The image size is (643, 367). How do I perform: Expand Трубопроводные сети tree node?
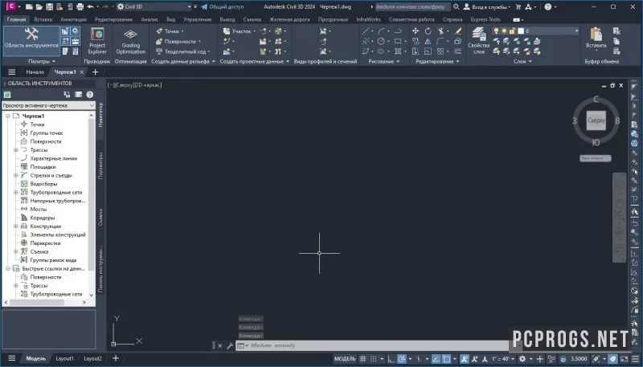tap(16, 192)
